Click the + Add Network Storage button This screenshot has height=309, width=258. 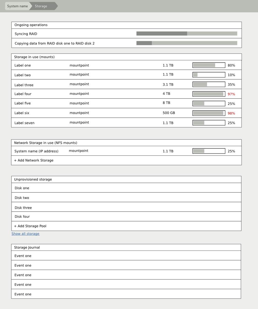[34, 160]
